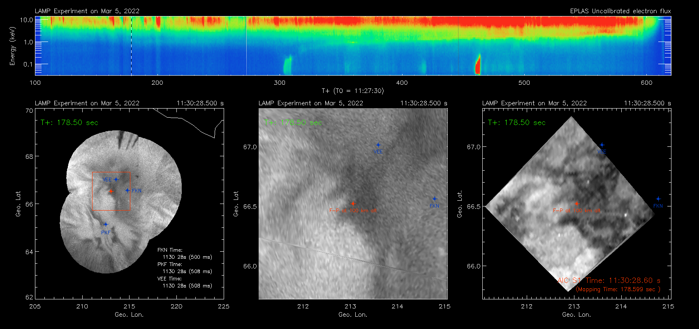Image resolution: width=699 pixels, height=329 pixels.
Task: Click the 'FKN Time:' label
Action: coord(170,250)
